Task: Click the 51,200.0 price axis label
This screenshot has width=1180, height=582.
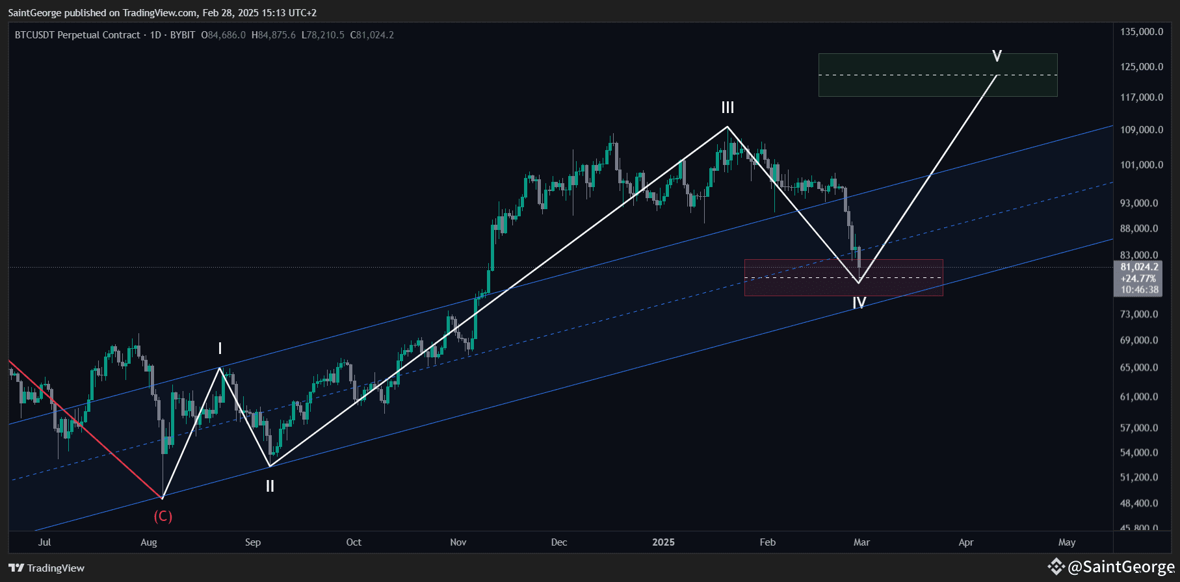Action: click(1139, 477)
